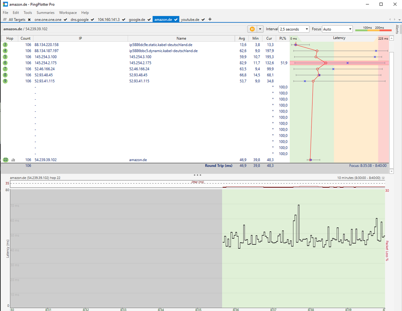Click the three-dot divider handle above the graph
Screen dimensions: 402x311
[x=198, y=175]
